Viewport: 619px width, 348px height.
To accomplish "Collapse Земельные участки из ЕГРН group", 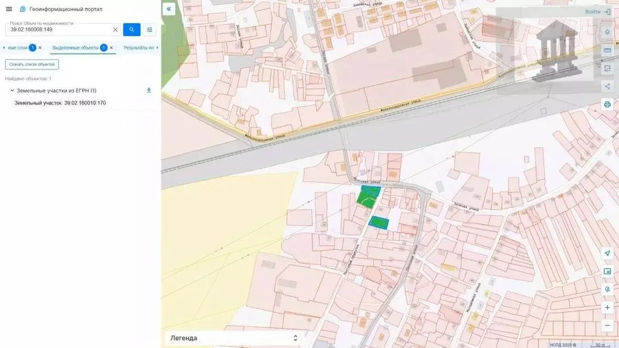I will pyautogui.click(x=12, y=91).
